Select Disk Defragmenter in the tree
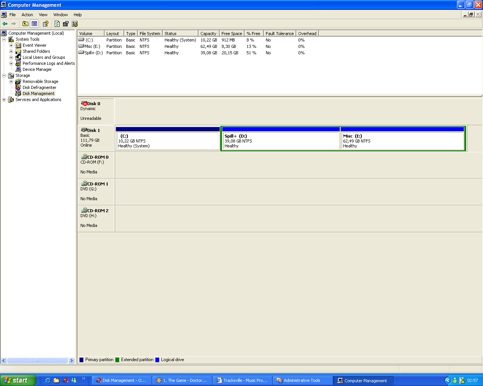This screenshot has height=386, width=483. [x=39, y=87]
